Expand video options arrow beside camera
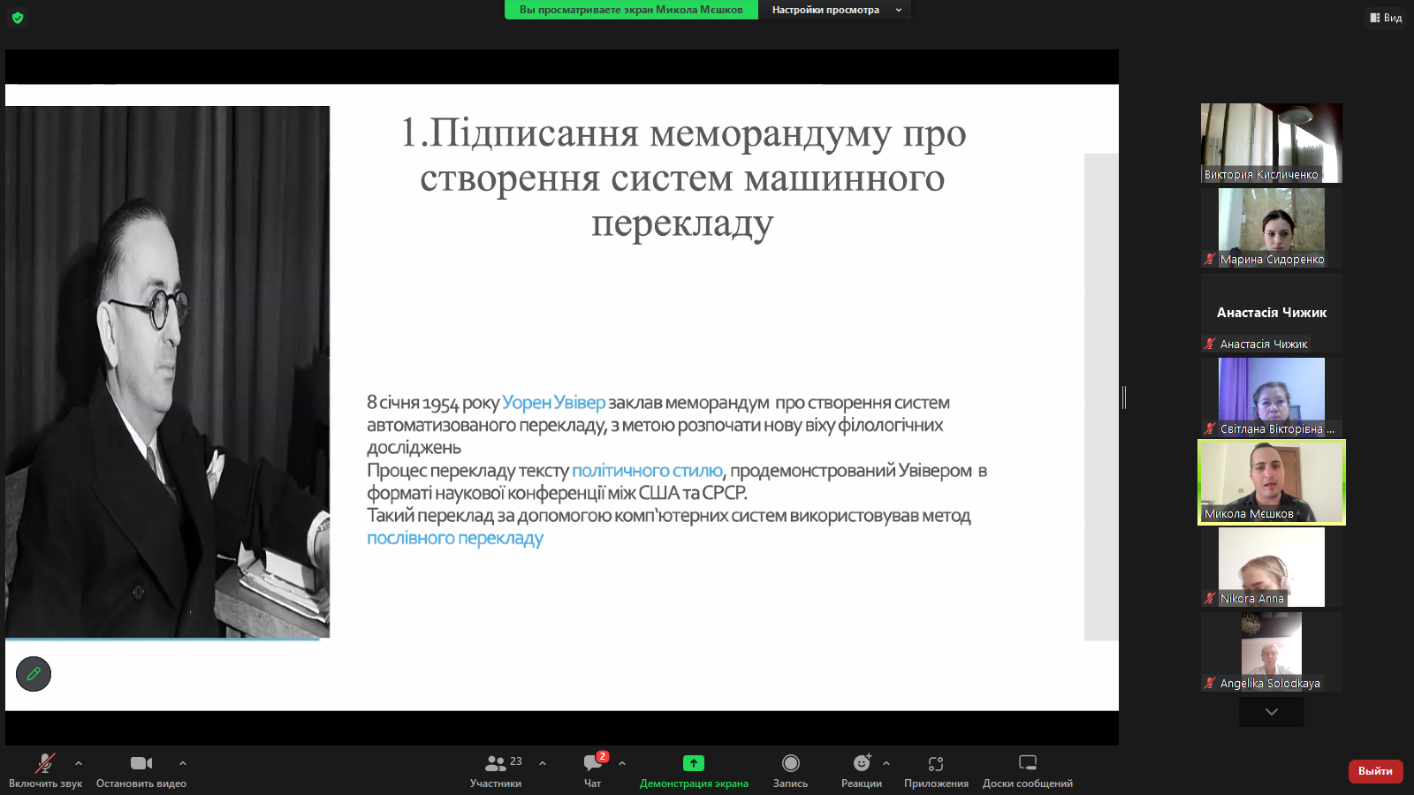The height and width of the screenshot is (795, 1414). pos(183,763)
